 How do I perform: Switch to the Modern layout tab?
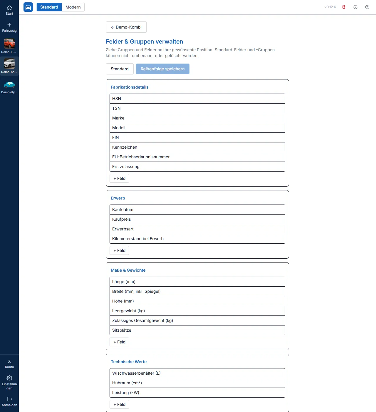point(73,7)
